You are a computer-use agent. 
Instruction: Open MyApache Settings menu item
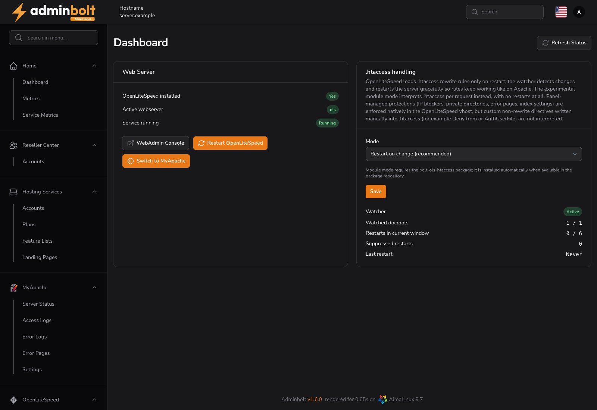click(x=32, y=370)
